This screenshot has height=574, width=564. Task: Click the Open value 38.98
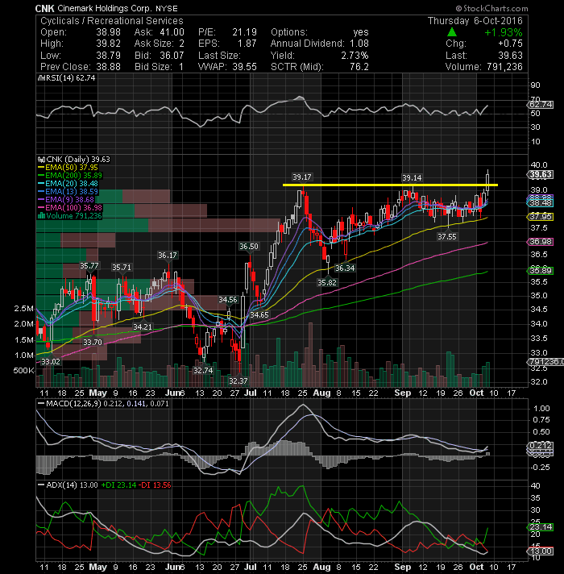[108, 32]
